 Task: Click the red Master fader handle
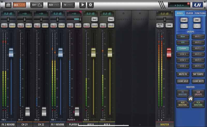coord(169,52)
